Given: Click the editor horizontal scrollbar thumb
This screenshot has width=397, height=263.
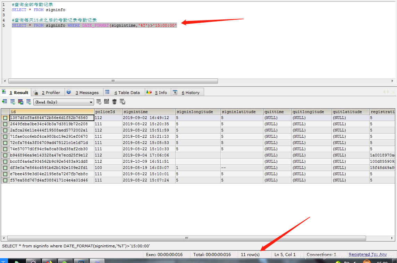Looking at the screenshot, I should [113, 81].
